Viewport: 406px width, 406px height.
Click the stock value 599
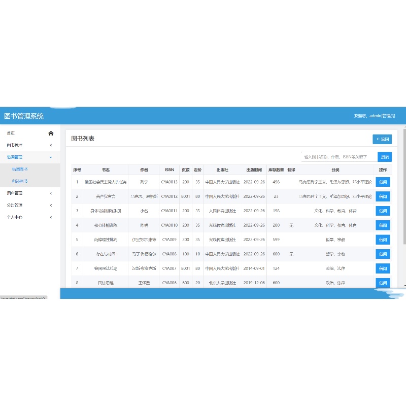coord(276,240)
